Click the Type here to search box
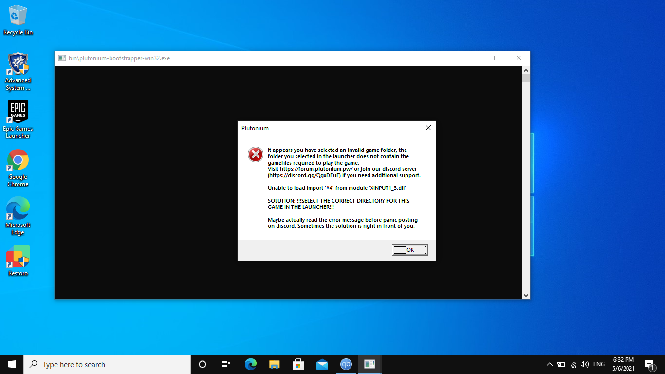 (x=107, y=364)
